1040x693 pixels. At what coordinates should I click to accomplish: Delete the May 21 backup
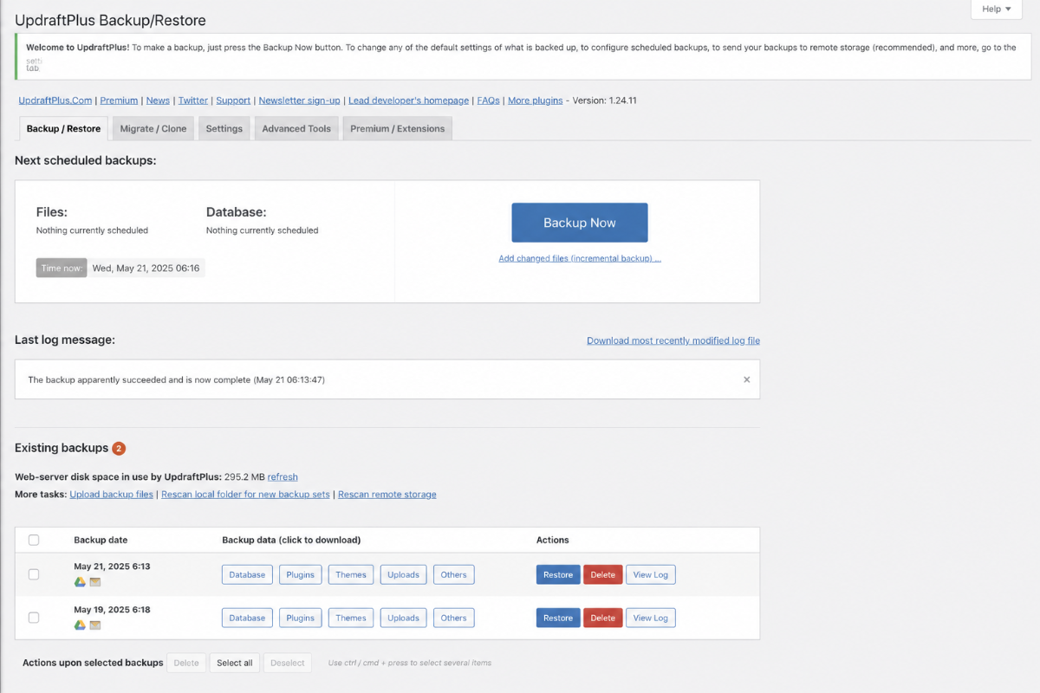click(603, 574)
